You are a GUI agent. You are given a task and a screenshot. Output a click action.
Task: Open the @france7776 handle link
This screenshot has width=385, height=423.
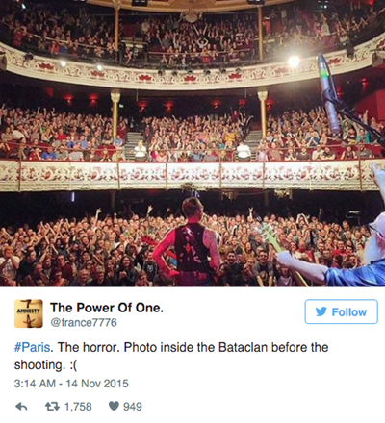pos(84,322)
